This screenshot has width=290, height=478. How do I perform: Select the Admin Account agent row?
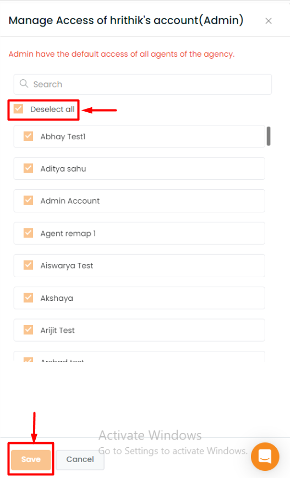coord(139,201)
